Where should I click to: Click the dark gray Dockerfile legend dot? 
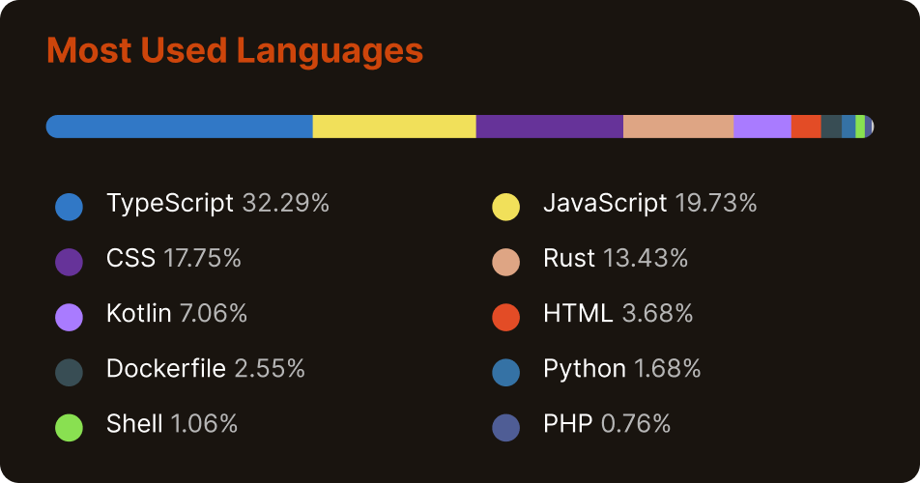tap(70, 372)
